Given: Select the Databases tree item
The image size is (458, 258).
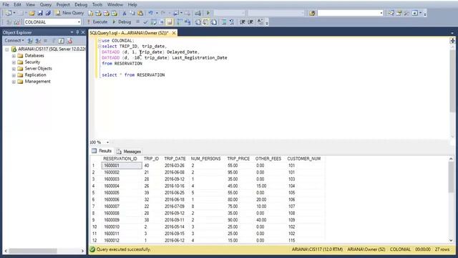Looking at the screenshot, I should coord(34,56).
